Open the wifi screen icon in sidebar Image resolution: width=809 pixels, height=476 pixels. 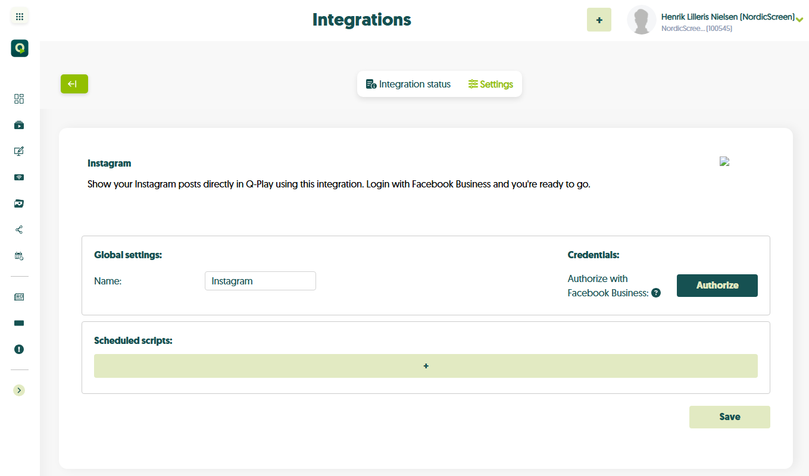point(19,177)
